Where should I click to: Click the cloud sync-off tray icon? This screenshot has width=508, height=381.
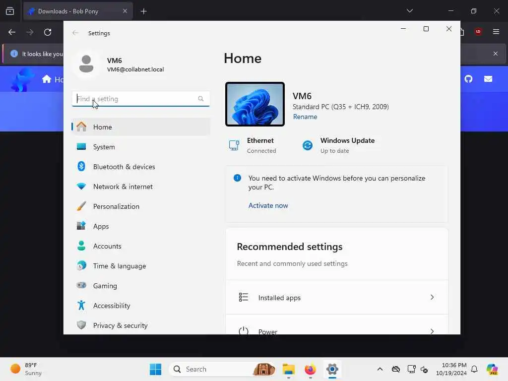click(x=395, y=369)
